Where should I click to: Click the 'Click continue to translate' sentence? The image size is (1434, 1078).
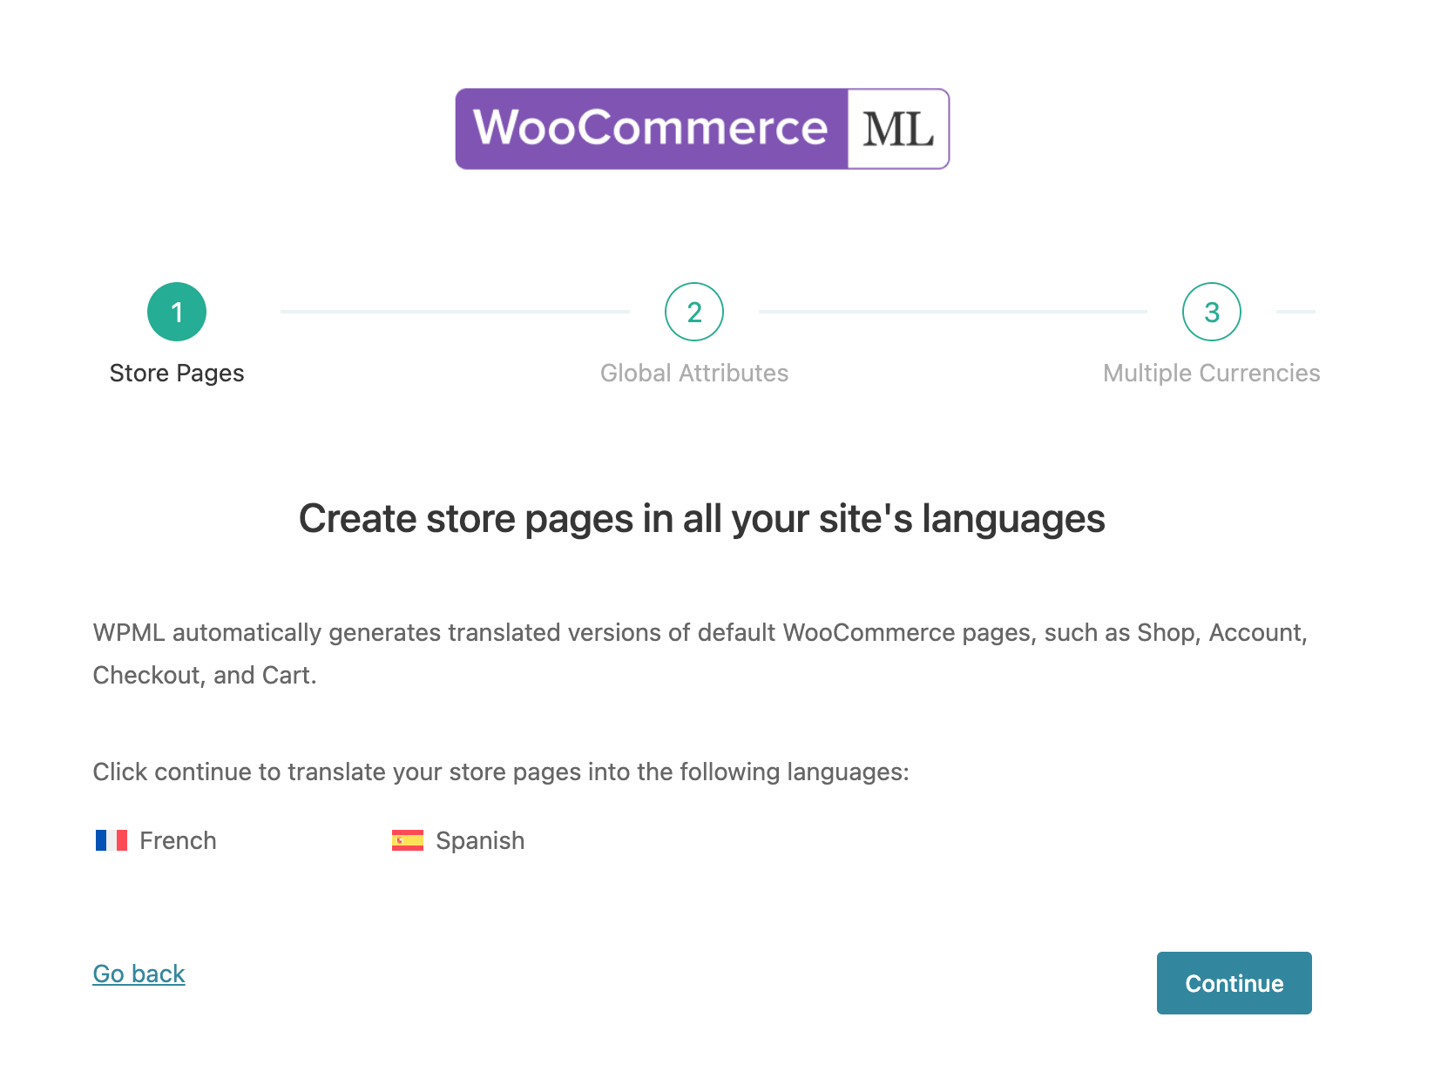[501, 772]
